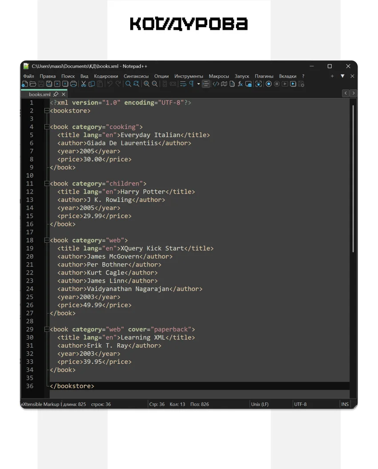Open the Правка menu
This screenshot has height=469, width=378.
[48, 76]
